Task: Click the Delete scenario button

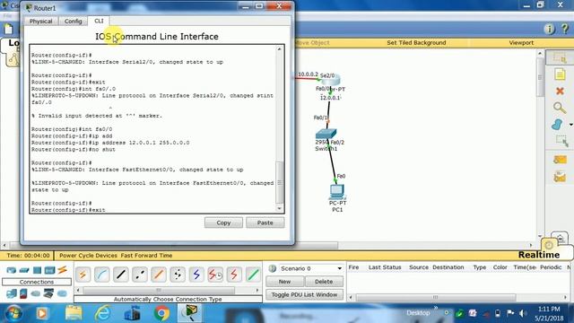Action: [x=324, y=282]
